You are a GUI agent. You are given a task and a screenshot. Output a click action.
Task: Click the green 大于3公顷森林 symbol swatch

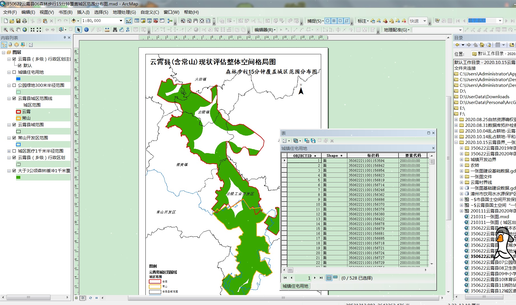[x=18, y=177]
